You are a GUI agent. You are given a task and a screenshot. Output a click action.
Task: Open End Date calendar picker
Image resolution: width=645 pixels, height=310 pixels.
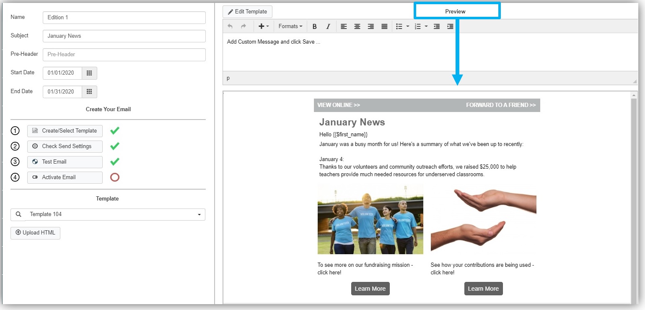point(89,92)
